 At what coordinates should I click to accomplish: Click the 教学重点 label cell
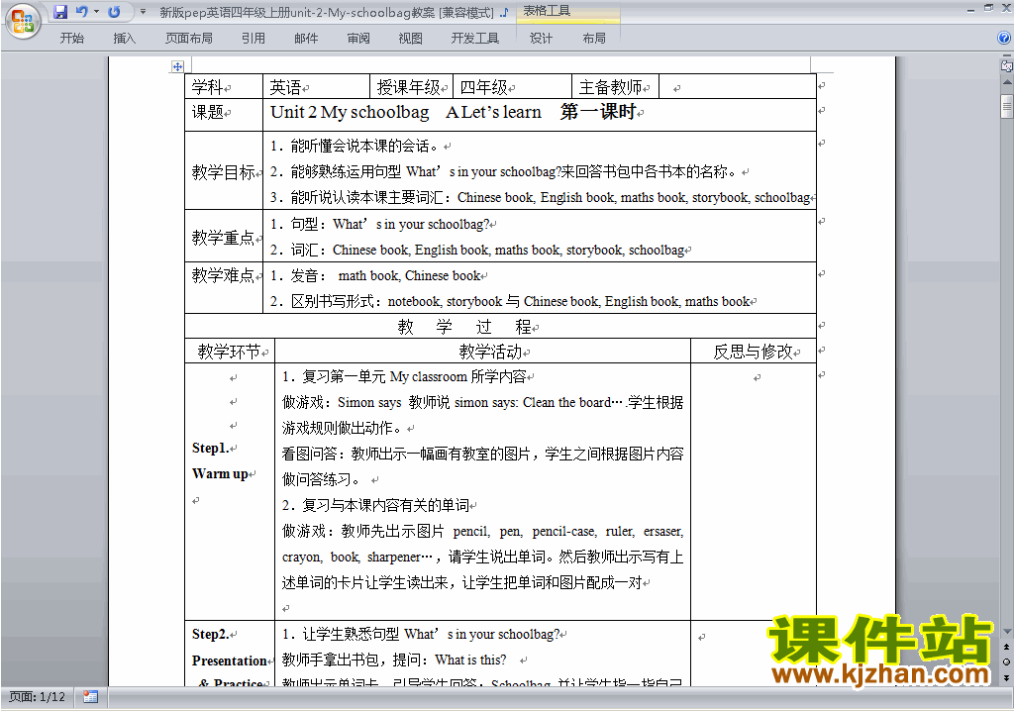click(x=224, y=237)
